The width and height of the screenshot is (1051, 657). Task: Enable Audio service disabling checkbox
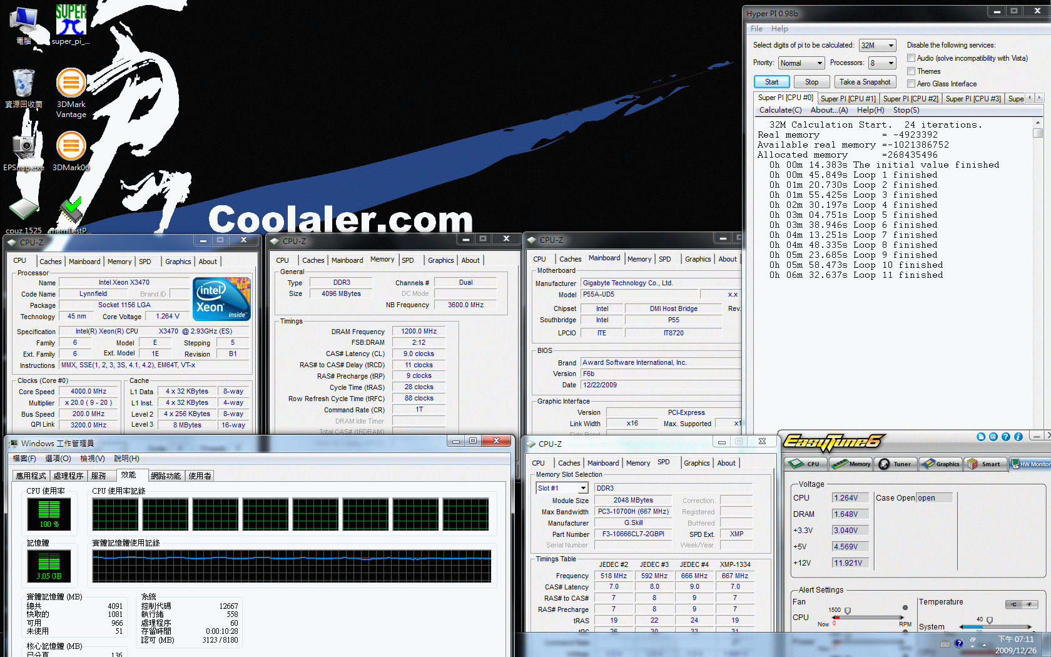tap(911, 58)
